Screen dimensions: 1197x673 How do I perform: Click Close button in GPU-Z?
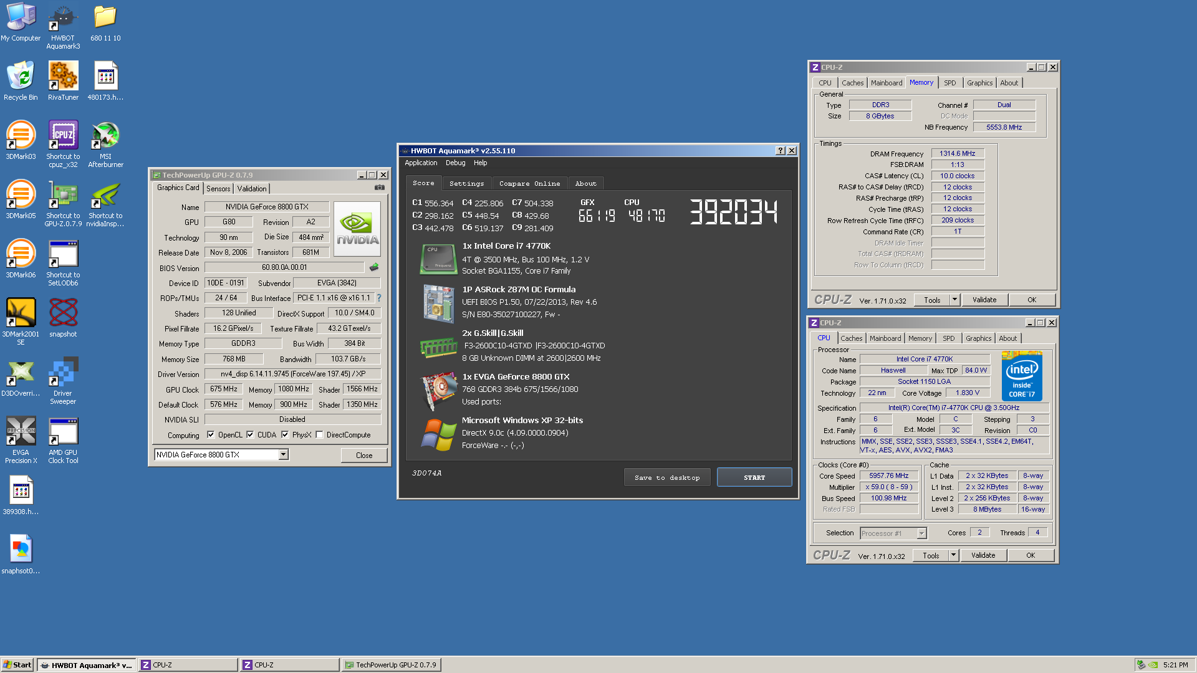[364, 456]
